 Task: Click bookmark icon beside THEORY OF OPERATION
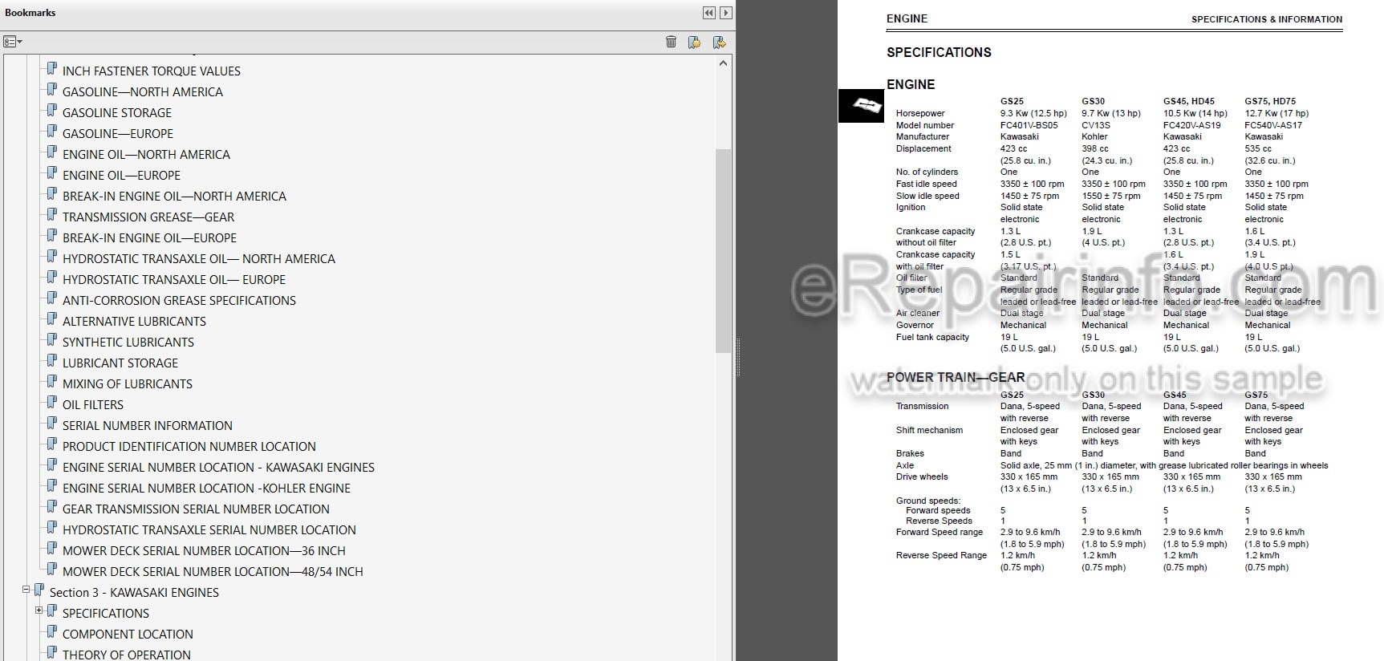click(x=52, y=653)
